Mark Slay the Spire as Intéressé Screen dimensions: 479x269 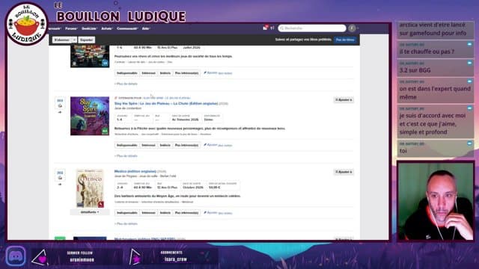[x=148, y=145]
